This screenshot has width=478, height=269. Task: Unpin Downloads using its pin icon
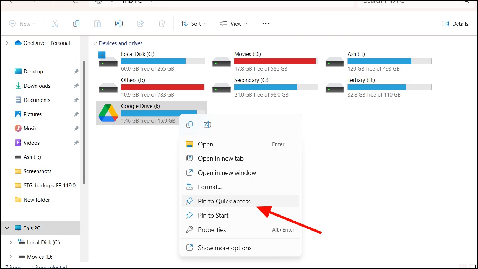76,86
